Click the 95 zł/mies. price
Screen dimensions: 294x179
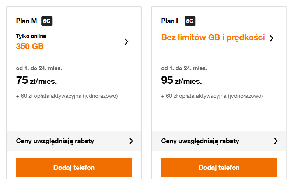coord(182,80)
